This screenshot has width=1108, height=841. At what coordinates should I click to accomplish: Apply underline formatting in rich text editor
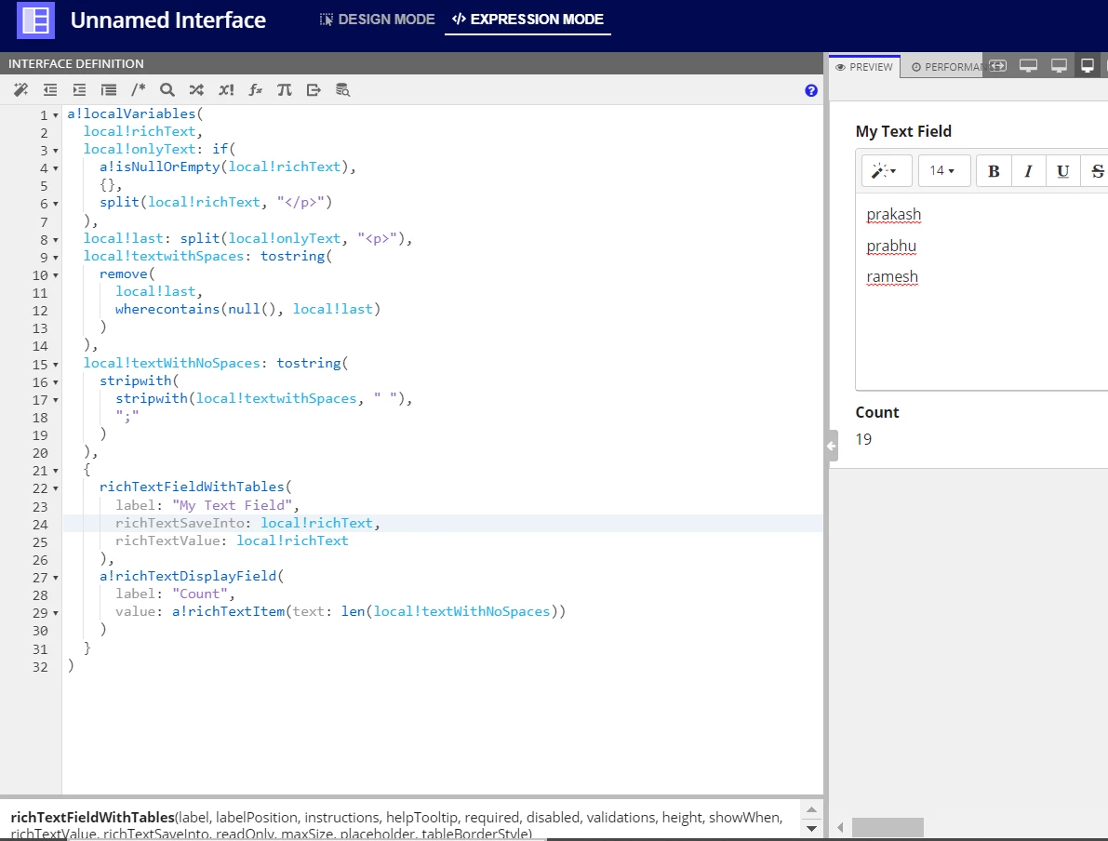(x=1062, y=171)
